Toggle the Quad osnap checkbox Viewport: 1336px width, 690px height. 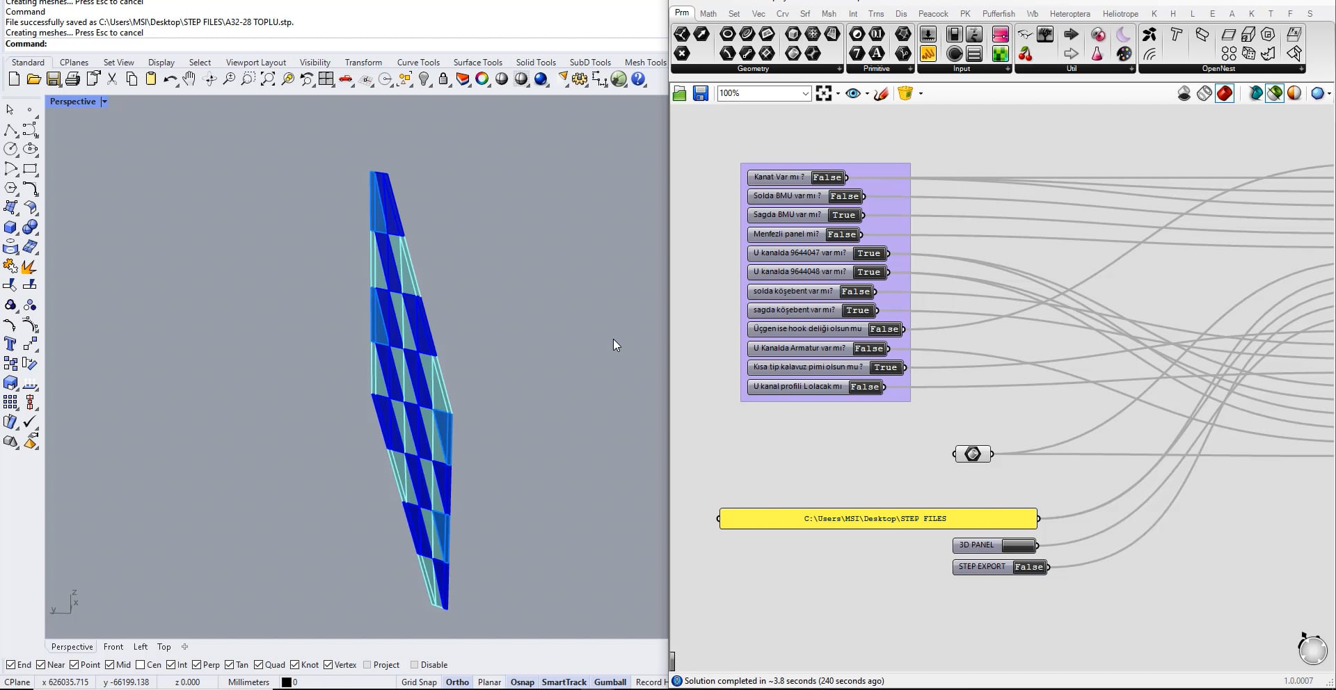258,664
